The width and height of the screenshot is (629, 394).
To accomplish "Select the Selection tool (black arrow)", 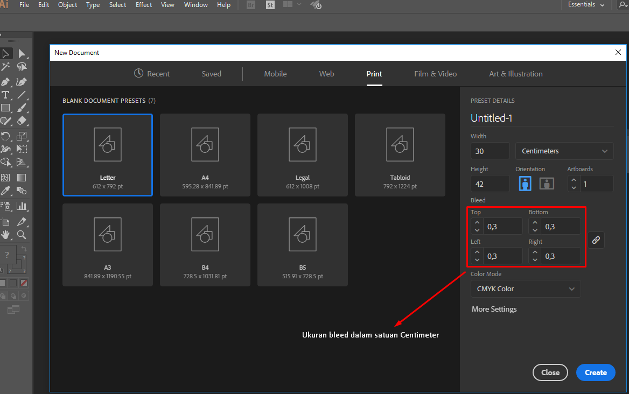I will coord(5,53).
